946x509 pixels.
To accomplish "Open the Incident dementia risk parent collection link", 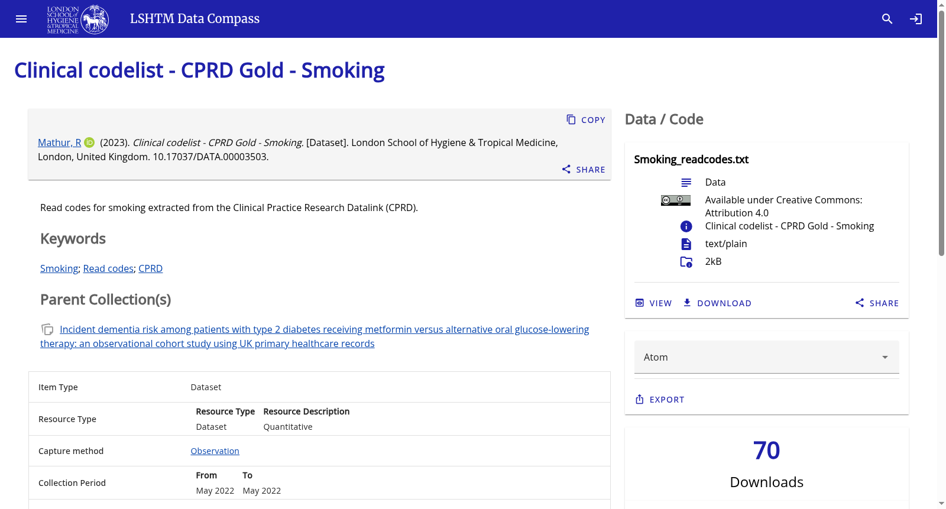I will [315, 336].
